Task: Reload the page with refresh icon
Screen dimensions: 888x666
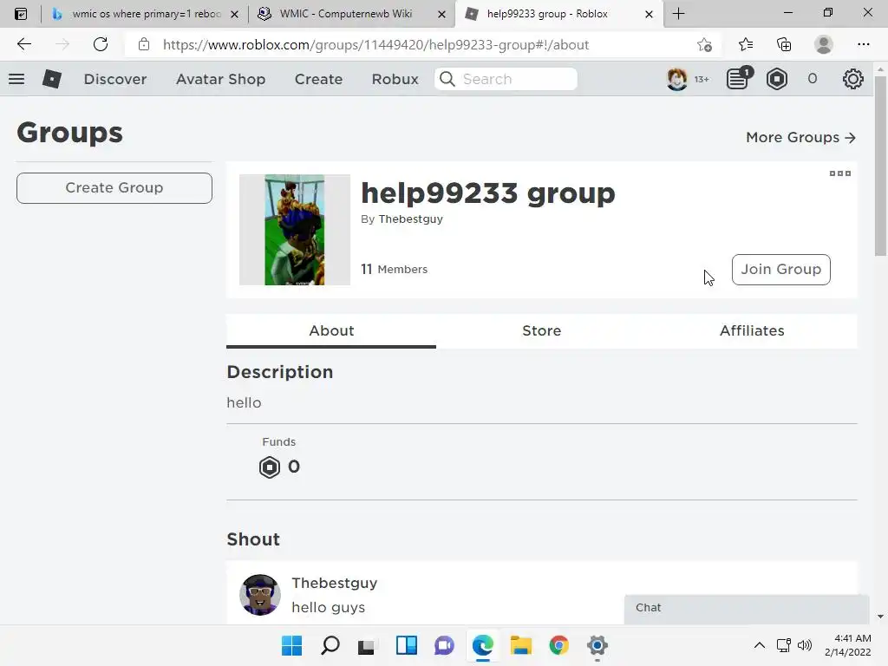Action: pos(101,44)
